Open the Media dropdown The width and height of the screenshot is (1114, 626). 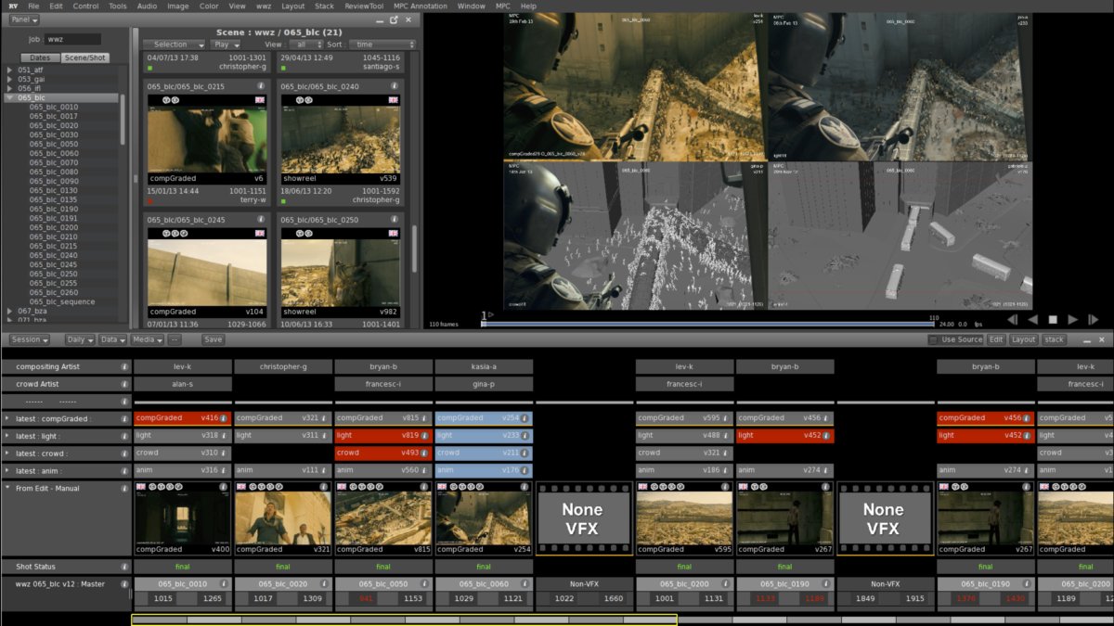147,339
